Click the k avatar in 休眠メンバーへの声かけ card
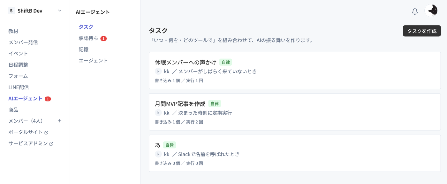 tap(158, 71)
